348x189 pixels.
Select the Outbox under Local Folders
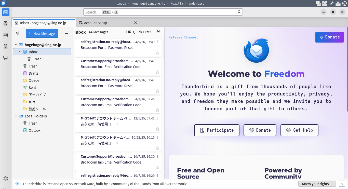point(35,130)
